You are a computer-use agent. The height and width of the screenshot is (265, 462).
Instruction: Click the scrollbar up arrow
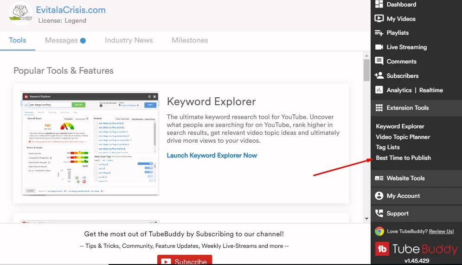coord(366,55)
